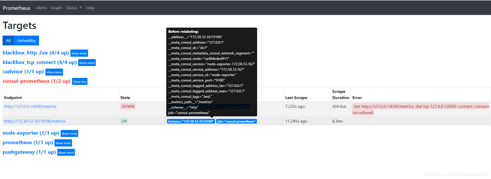Screen dimensions: 491x179
Task: Open node-exporter job heading link
Action: click(x=31, y=133)
